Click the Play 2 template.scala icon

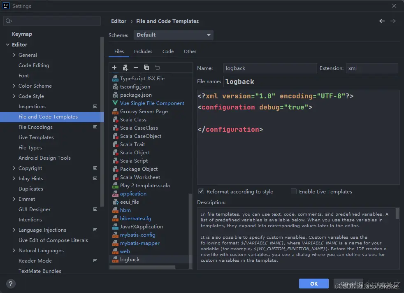(115, 186)
